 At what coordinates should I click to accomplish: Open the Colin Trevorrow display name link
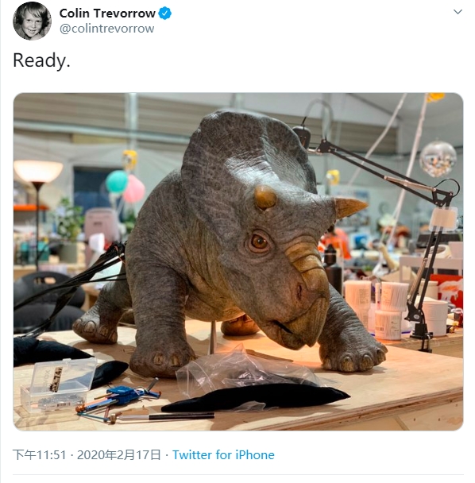(x=107, y=14)
